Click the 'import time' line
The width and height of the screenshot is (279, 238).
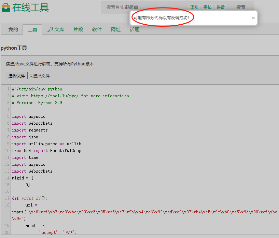[25, 158]
